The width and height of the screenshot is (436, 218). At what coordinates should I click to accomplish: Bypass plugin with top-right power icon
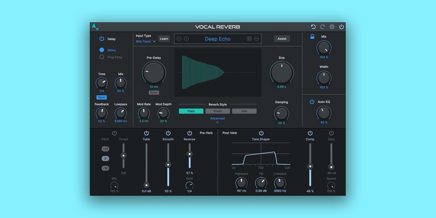(x=341, y=27)
